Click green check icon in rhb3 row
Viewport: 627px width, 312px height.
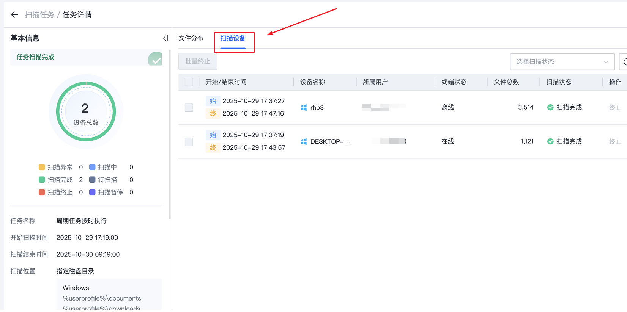[550, 108]
